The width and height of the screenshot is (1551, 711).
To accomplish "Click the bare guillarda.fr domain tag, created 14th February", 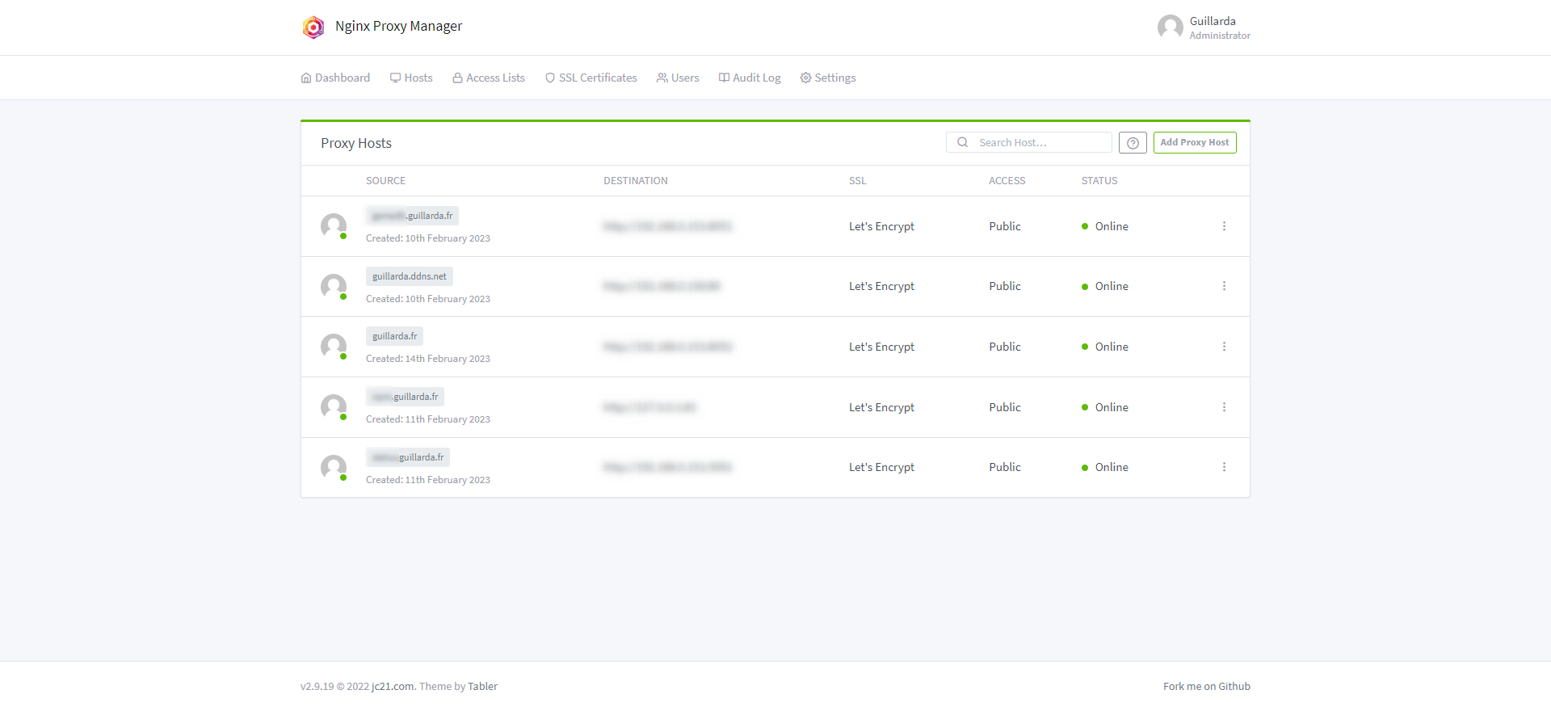I will point(394,336).
